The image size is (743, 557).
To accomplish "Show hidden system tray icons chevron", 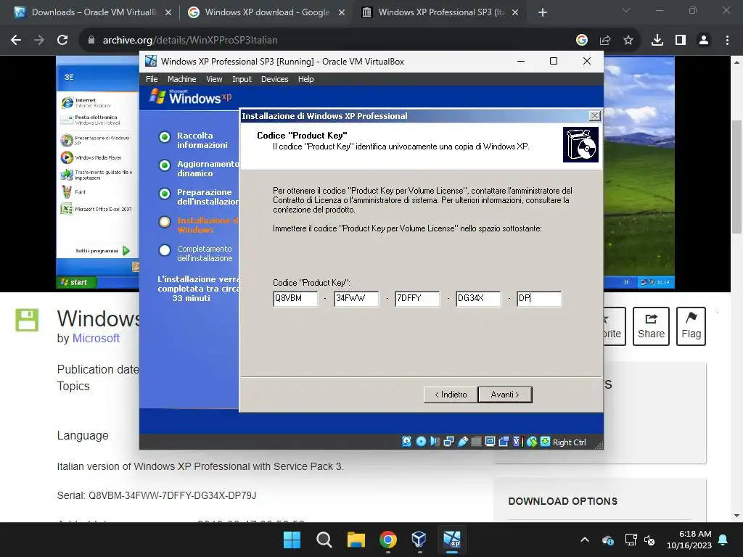I will click(x=585, y=540).
